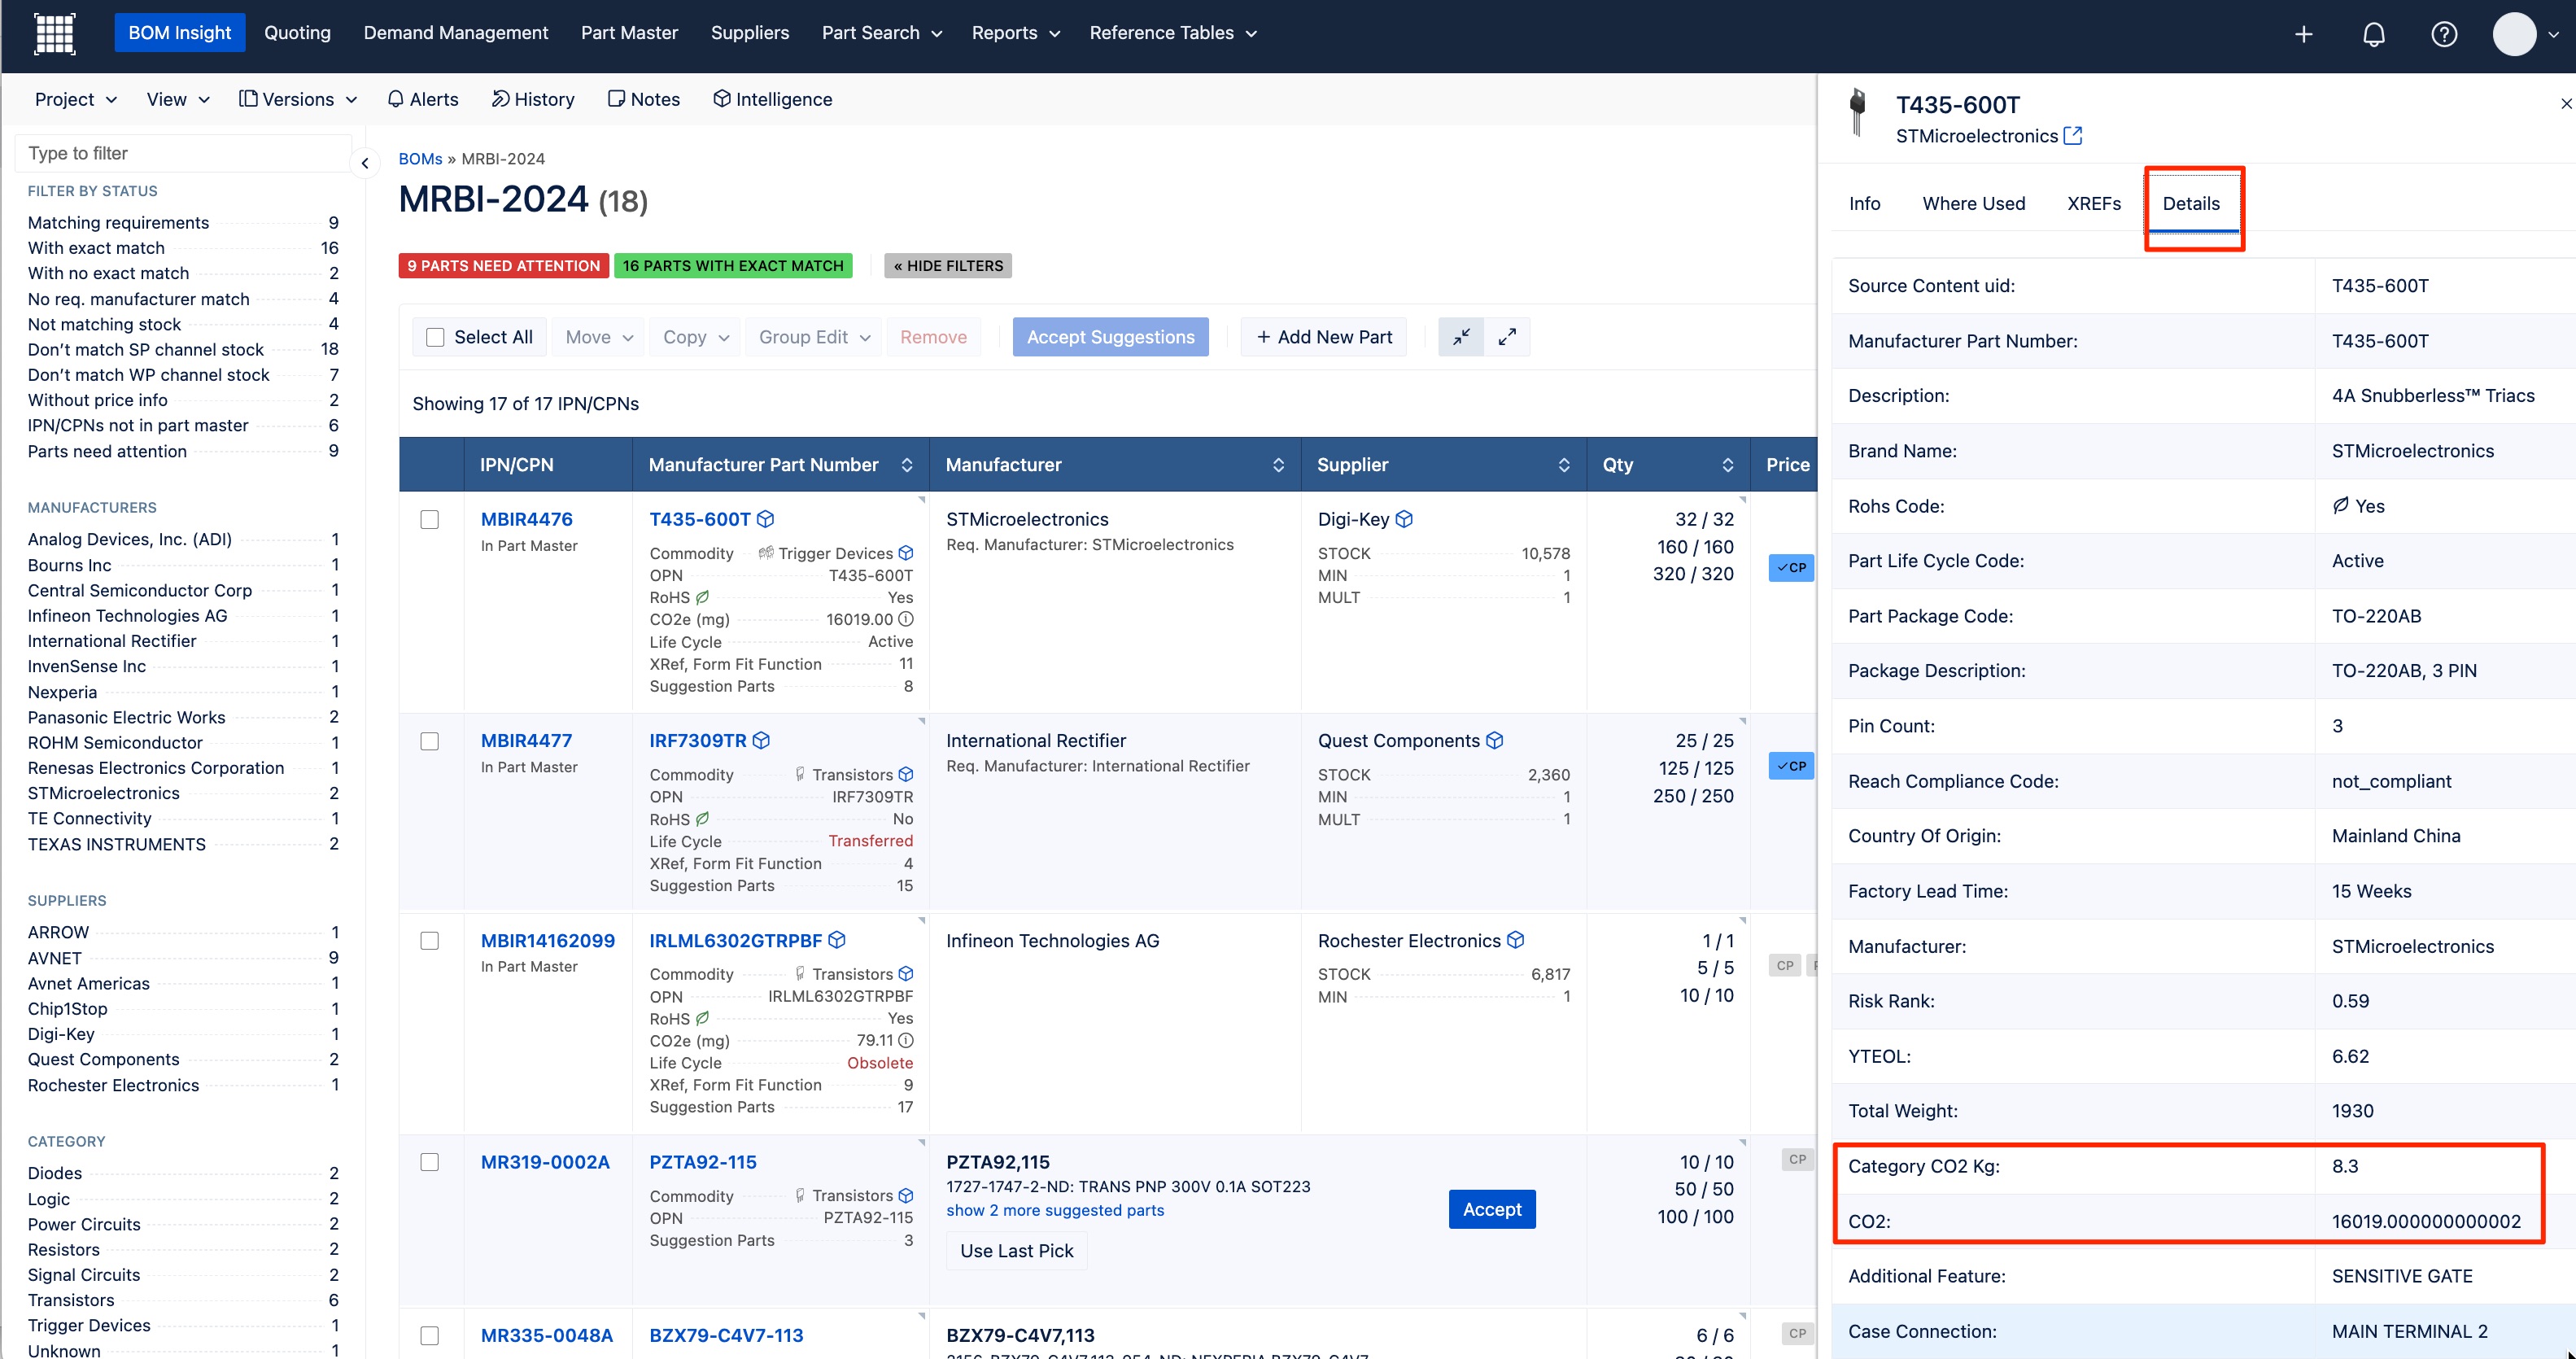Open the Move dropdown

pyautogui.click(x=599, y=337)
